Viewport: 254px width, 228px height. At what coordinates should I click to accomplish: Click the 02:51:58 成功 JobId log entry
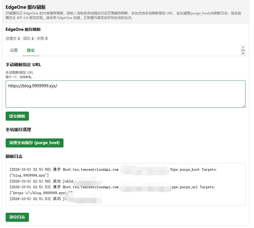click(41, 181)
